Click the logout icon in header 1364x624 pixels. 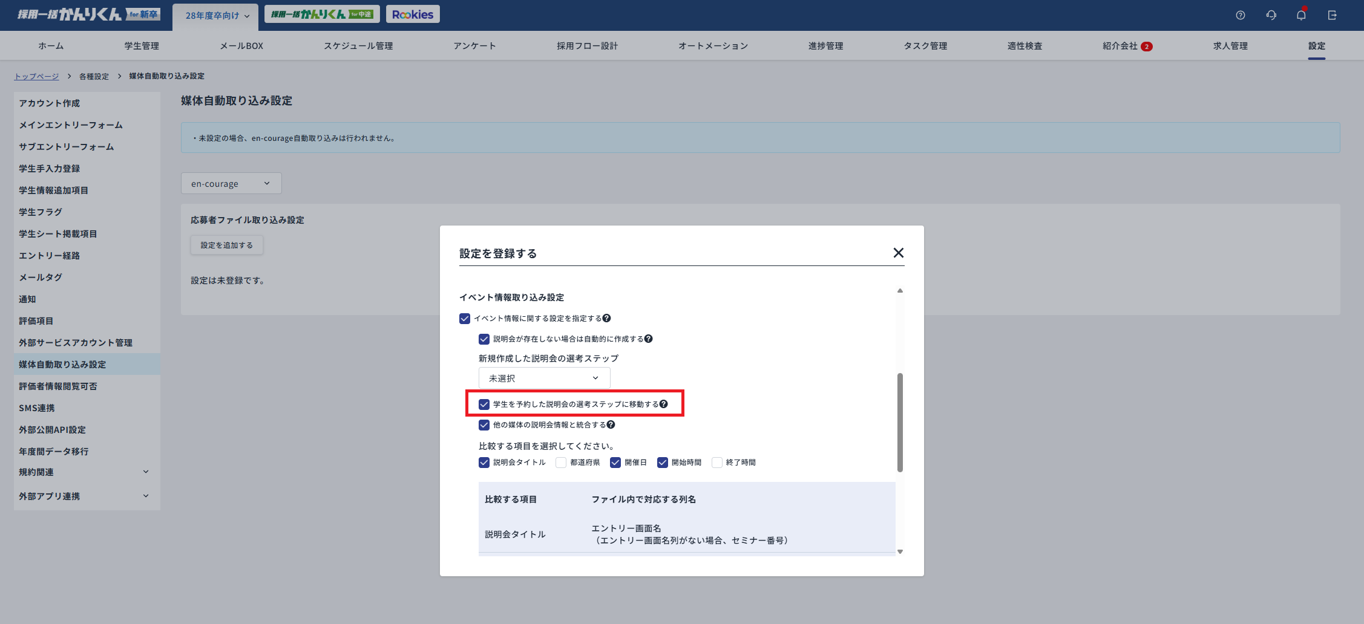coord(1332,15)
